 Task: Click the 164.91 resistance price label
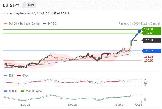point(149,29)
